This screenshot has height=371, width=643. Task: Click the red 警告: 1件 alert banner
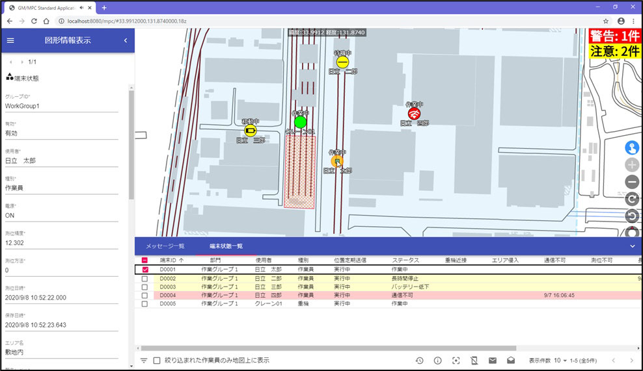coord(614,36)
